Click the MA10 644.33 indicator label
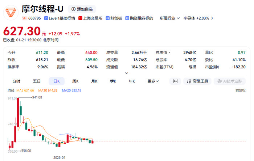The height and width of the screenshot is (161, 254). click(x=48, y=90)
